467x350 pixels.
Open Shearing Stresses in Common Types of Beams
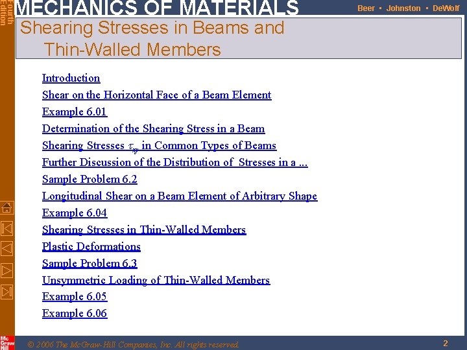(160, 146)
